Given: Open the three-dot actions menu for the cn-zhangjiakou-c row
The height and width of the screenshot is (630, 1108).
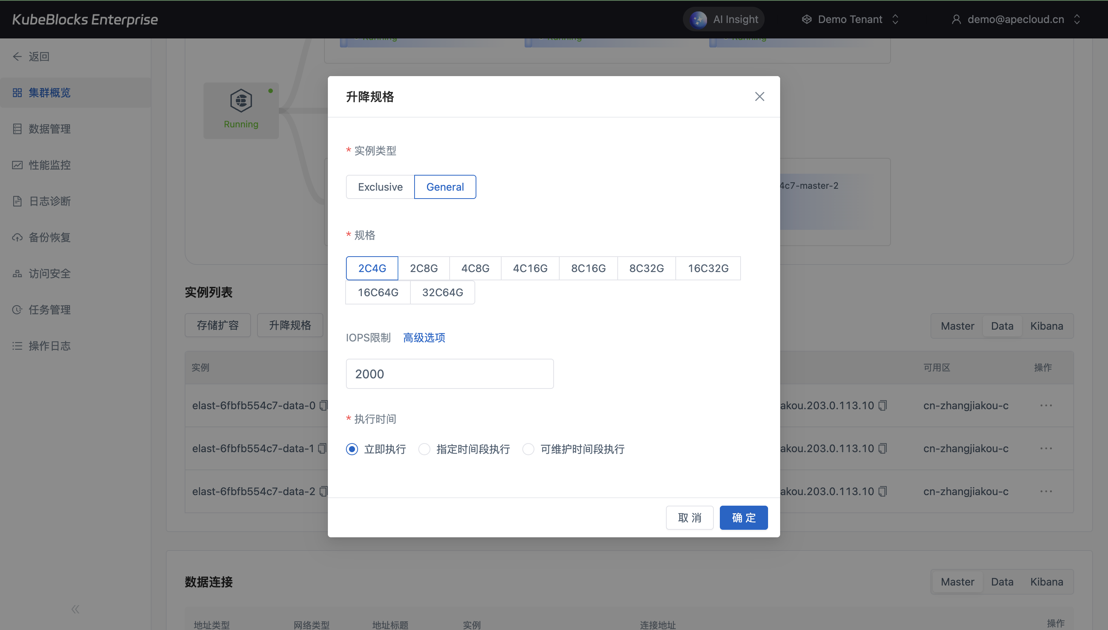Looking at the screenshot, I should [1046, 405].
